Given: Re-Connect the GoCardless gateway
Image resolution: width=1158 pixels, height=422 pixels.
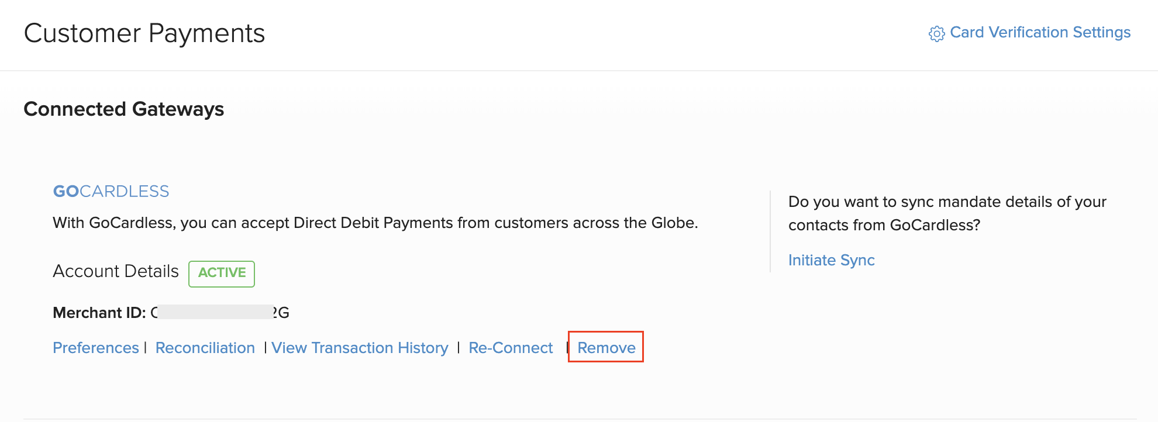Looking at the screenshot, I should tap(511, 348).
